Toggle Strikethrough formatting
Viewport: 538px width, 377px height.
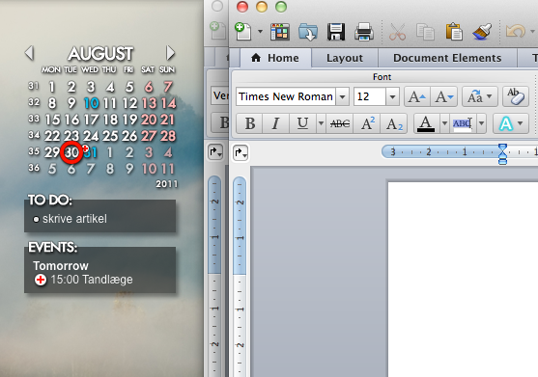click(x=340, y=123)
